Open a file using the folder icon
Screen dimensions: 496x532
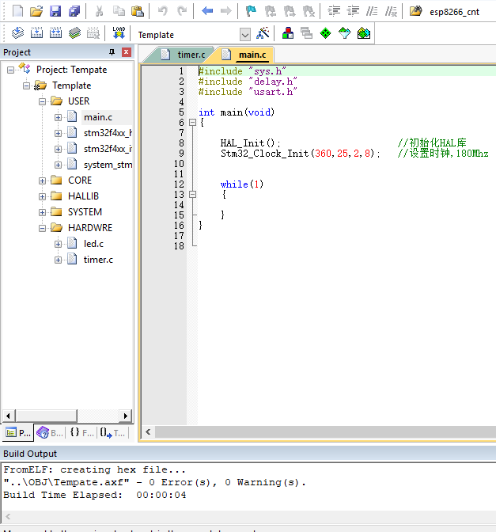click(36, 11)
